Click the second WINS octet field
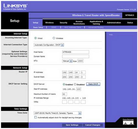This screenshot has height=129, width=138. click(71, 102)
